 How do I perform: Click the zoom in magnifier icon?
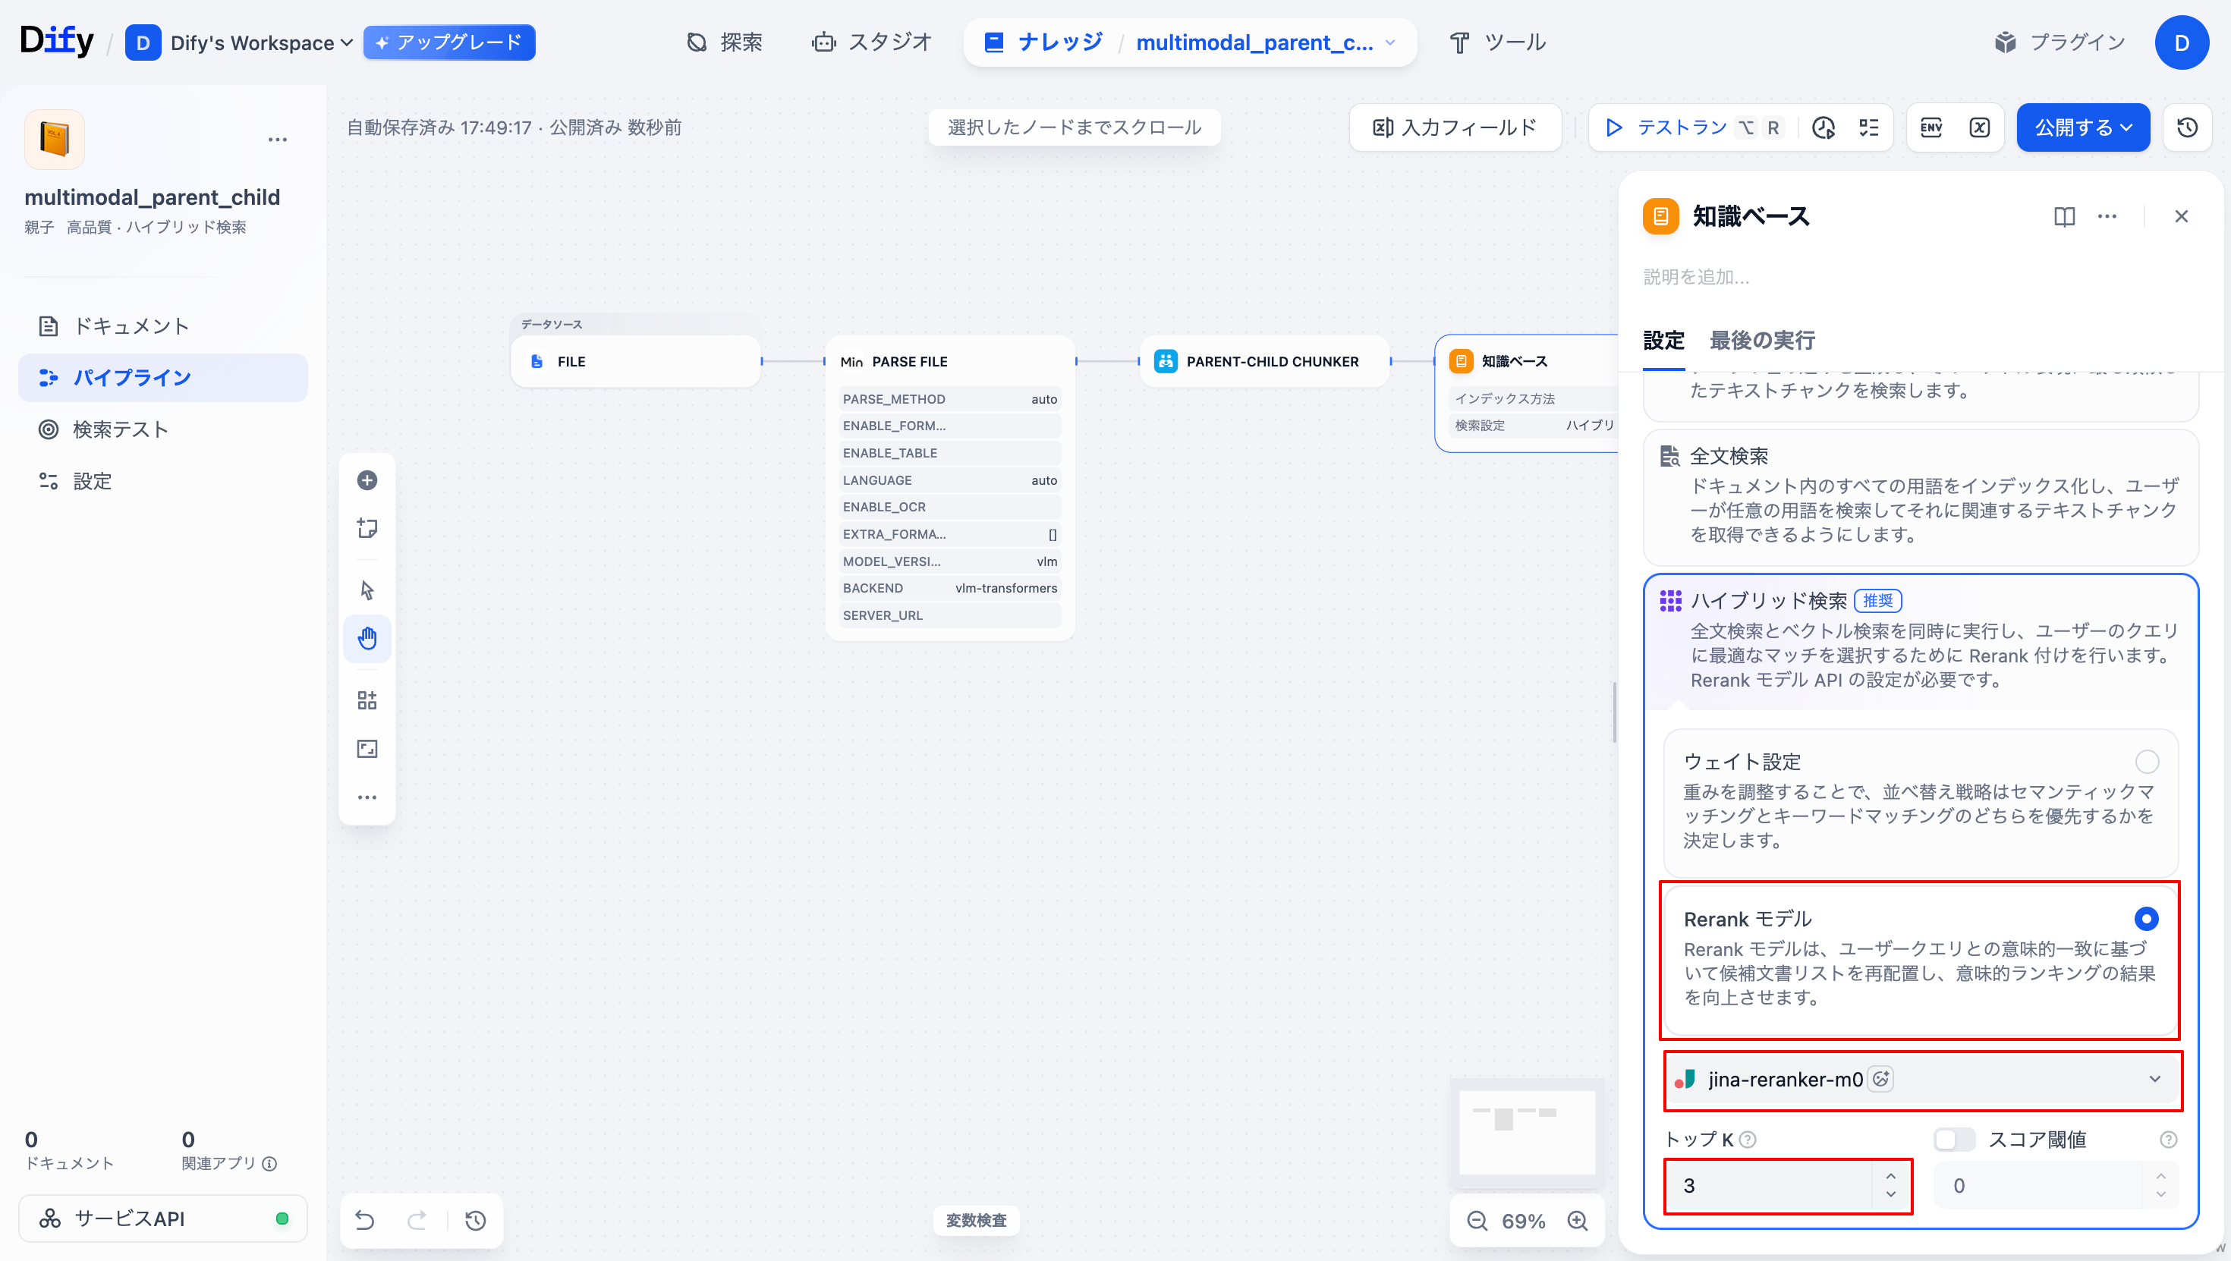pos(1578,1220)
